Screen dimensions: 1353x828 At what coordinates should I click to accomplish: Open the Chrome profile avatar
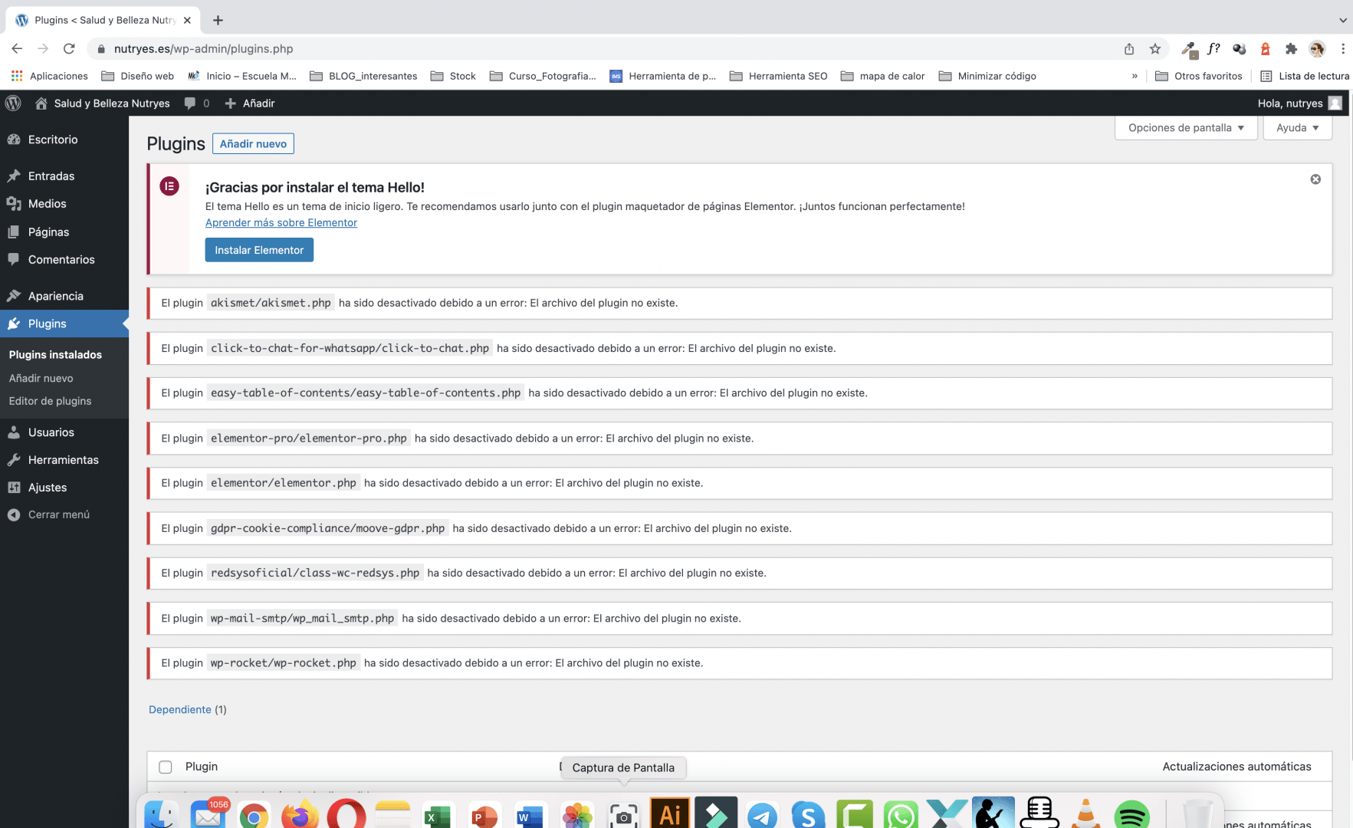tap(1317, 49)
